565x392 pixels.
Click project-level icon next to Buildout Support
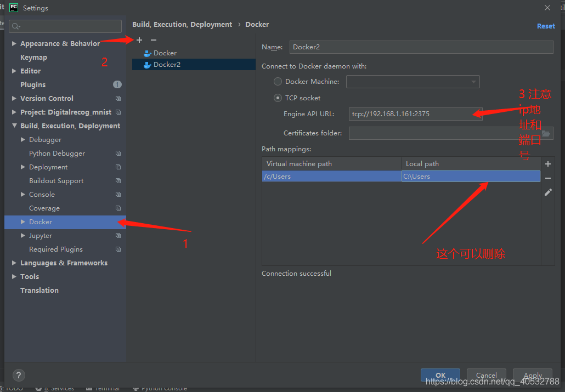pos(118,180)
